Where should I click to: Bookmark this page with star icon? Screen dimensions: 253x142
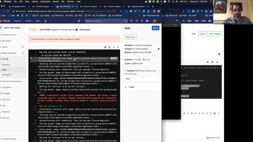pyautogui.click(x=121, y=11)
